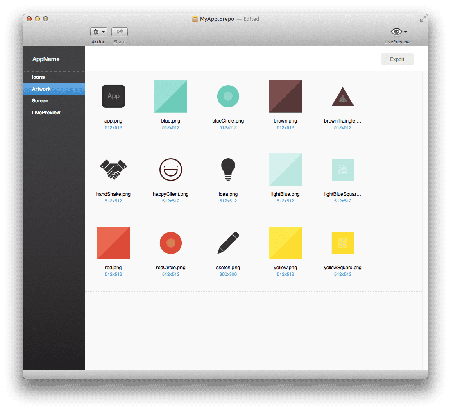451x411 pixels.
Task: Click the happyClient.png file name
Action: pos(170,194)
